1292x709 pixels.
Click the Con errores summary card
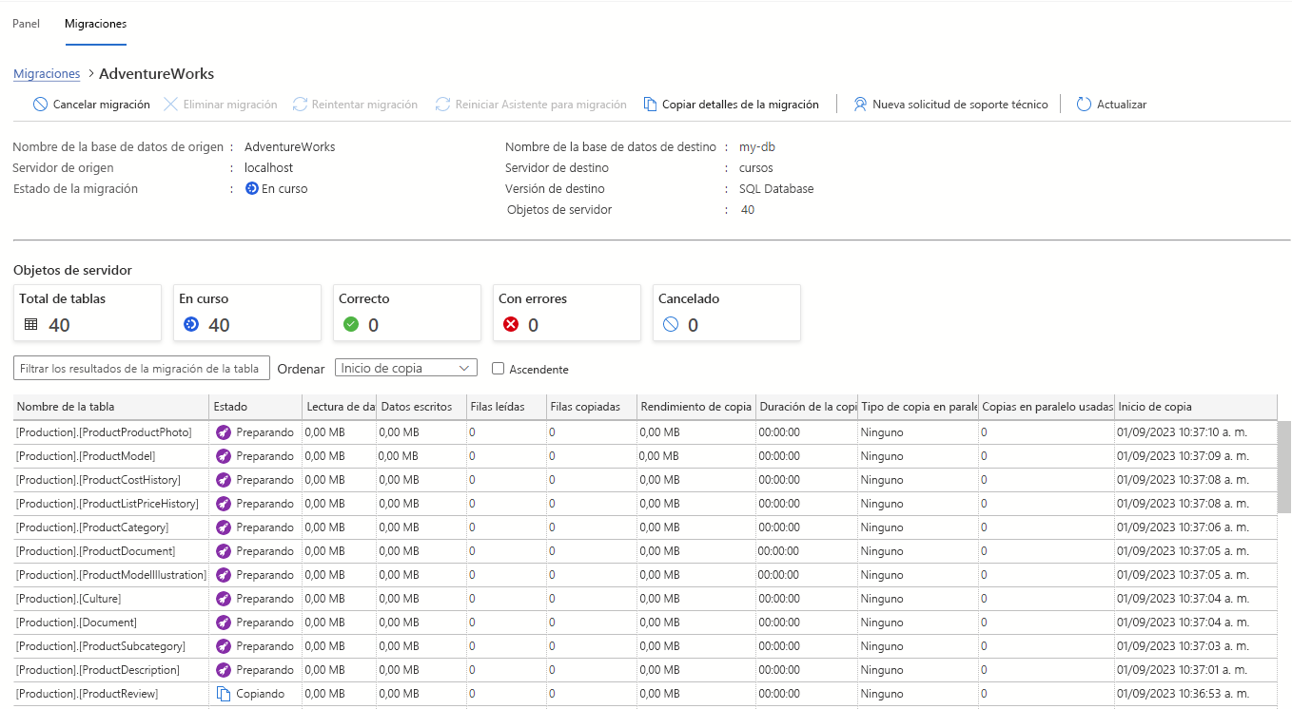[x=567, y=312]
